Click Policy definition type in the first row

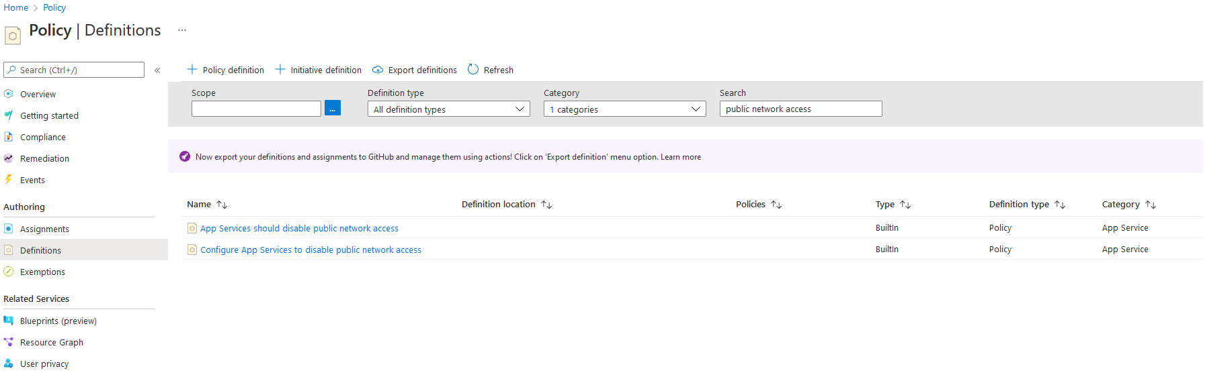pos(1000,227)
